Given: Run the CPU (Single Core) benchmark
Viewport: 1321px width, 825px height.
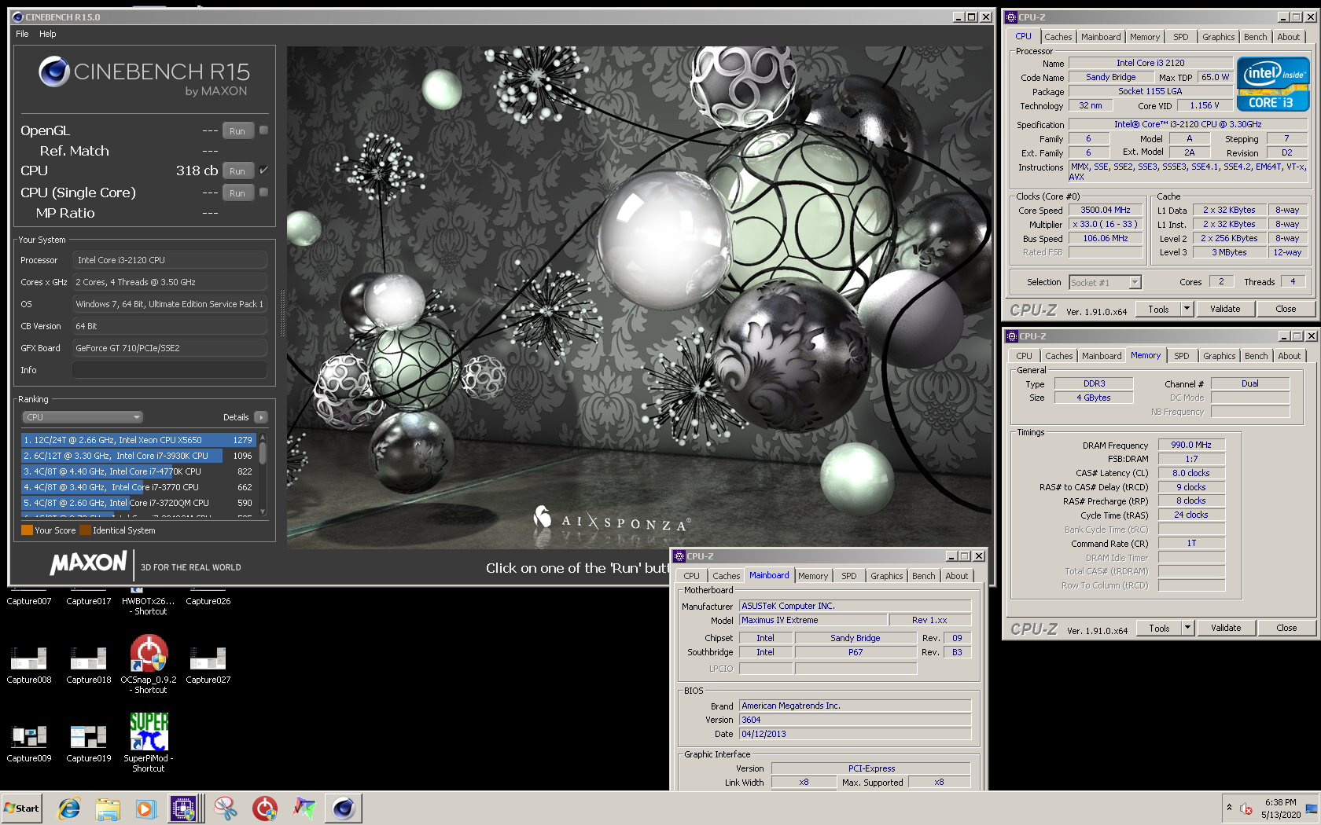Looking at the screenshot, I should coord(237,192).
